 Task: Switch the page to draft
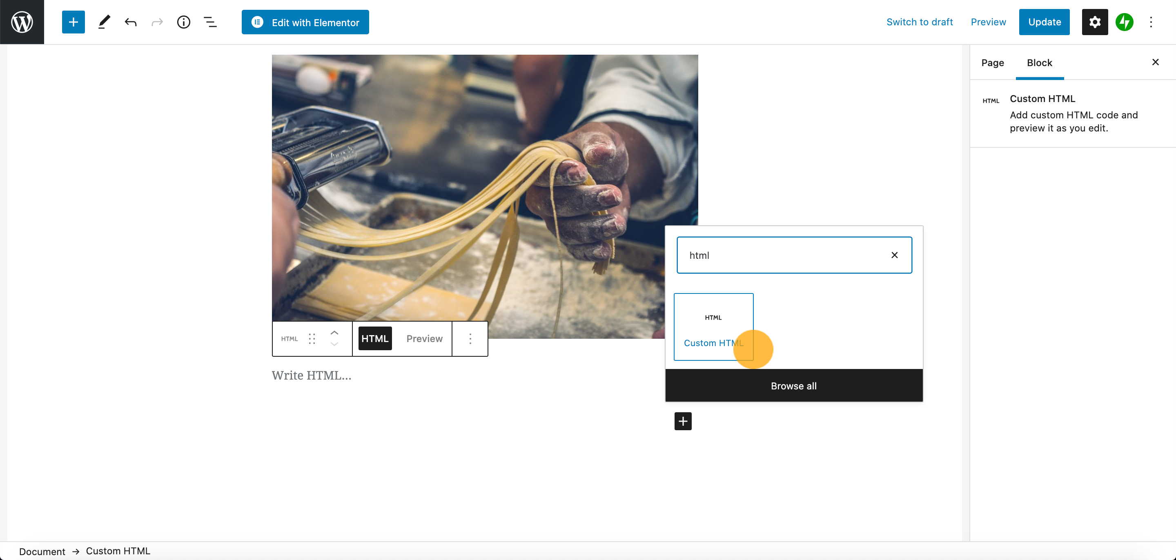(x=920, y=22)
